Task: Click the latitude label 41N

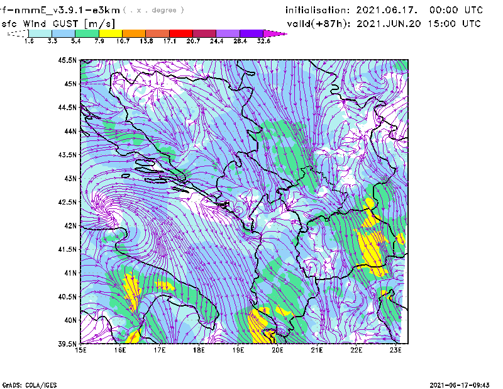Action: [70, 273]
